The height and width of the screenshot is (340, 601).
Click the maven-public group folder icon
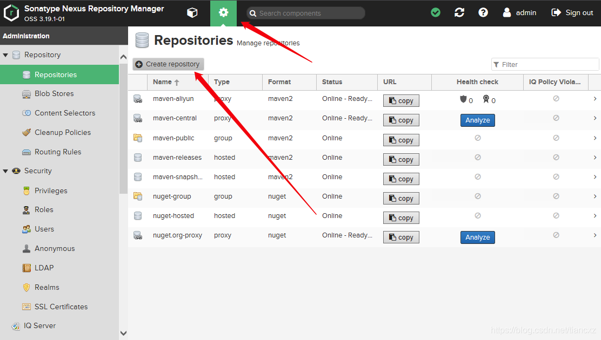tap(138, 138)
